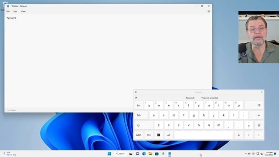Tap the semicolon key

(244, 115)
